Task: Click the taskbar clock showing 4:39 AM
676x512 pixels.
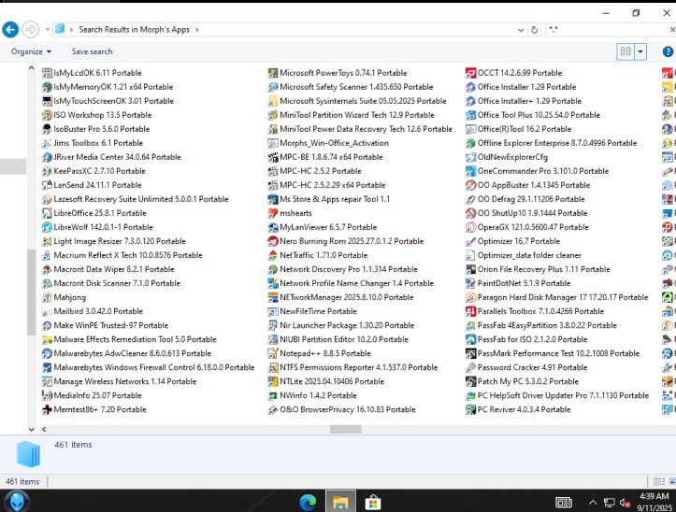Action: 654,502
